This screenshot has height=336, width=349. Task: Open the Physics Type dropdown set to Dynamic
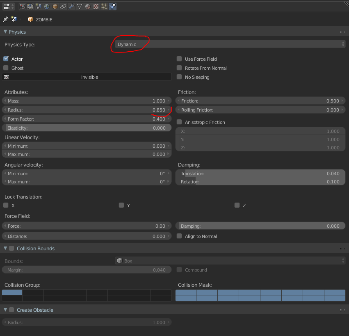click(230, 44)
